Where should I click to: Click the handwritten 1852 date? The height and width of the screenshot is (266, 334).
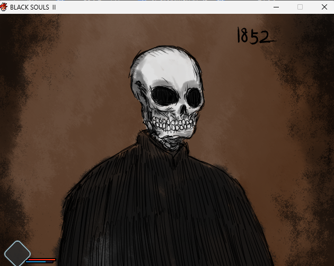(x=256, y=36)
